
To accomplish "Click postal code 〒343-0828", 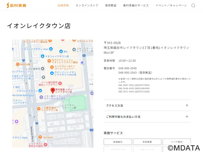I will click(x=112, y=43).
